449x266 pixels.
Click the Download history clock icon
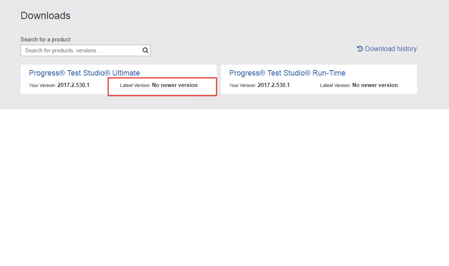(x=360, y=49)
